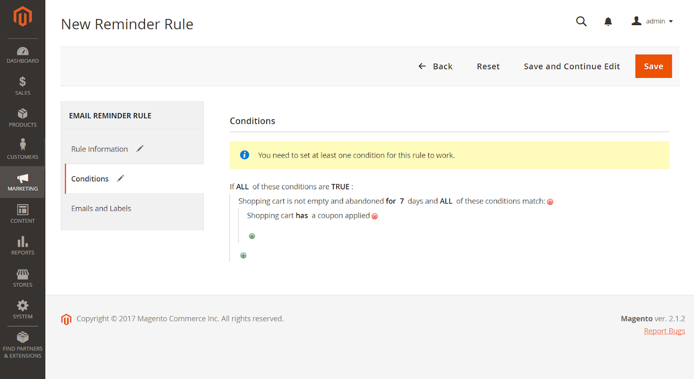Click the pencil icon beside Conditions tab
Viewport: 694px width, 379px height.
point(121,178)
